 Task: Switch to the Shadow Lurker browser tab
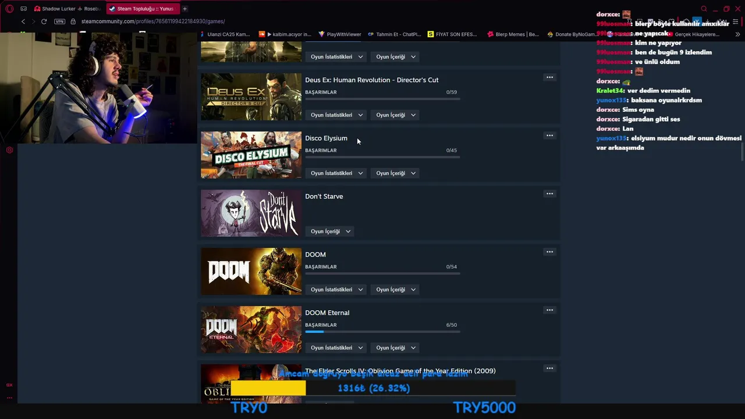(x=68, y=9)
